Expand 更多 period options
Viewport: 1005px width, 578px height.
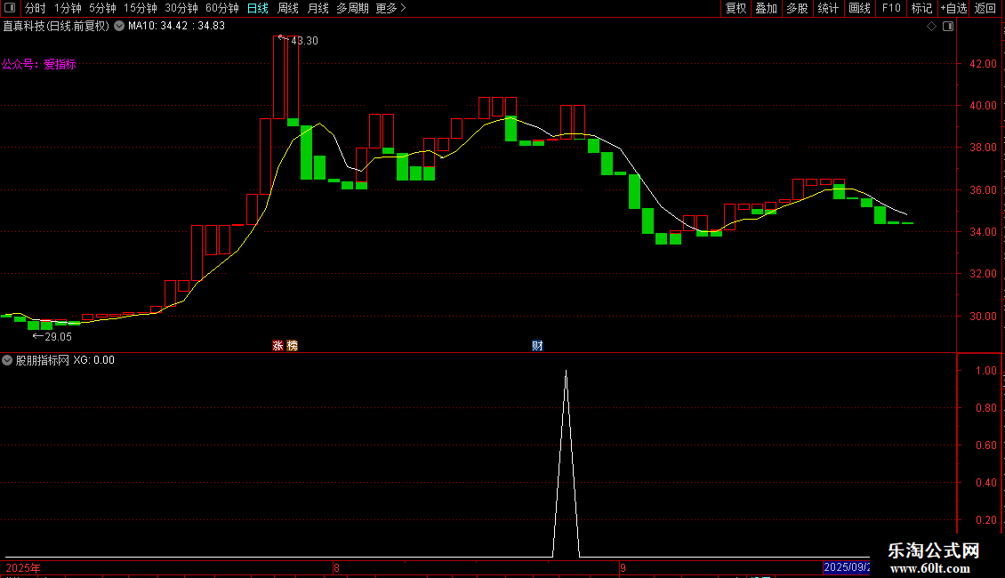point(391,8)
